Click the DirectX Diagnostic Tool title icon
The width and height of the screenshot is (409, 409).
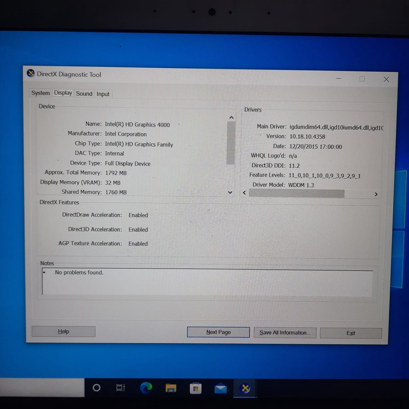[x=31, y=73]
